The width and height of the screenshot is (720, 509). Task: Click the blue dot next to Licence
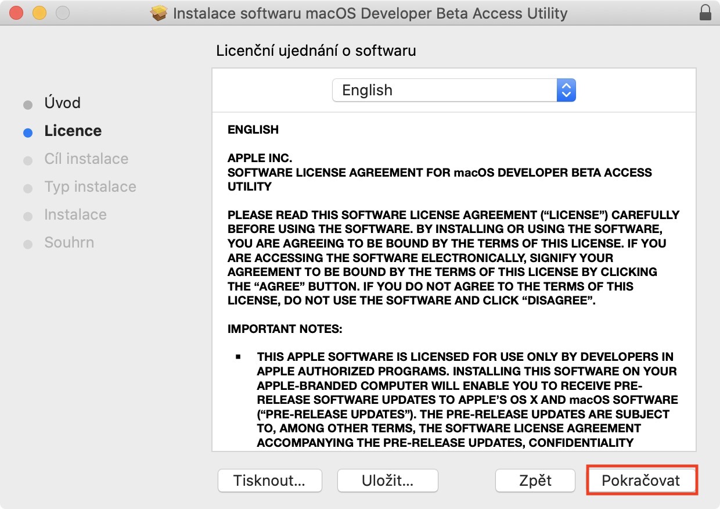coord(28,132)
